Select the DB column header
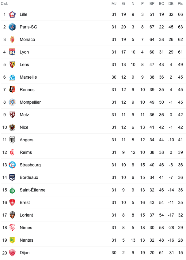Viewport: 186px width, 260px height. click(171, 4)
